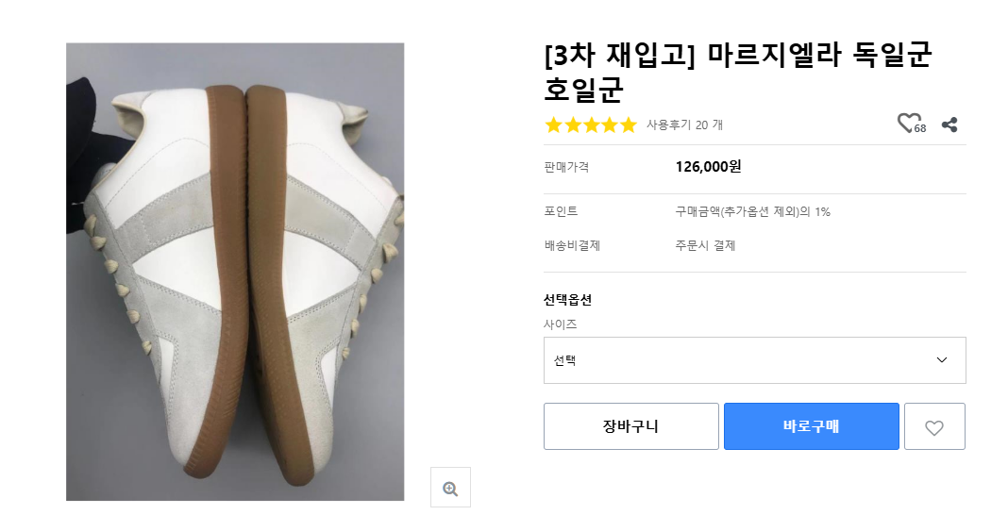Click the heart wishlist button beside 바로구매
The height and width of the screenshot is (515, 1008).
point(934,427)
